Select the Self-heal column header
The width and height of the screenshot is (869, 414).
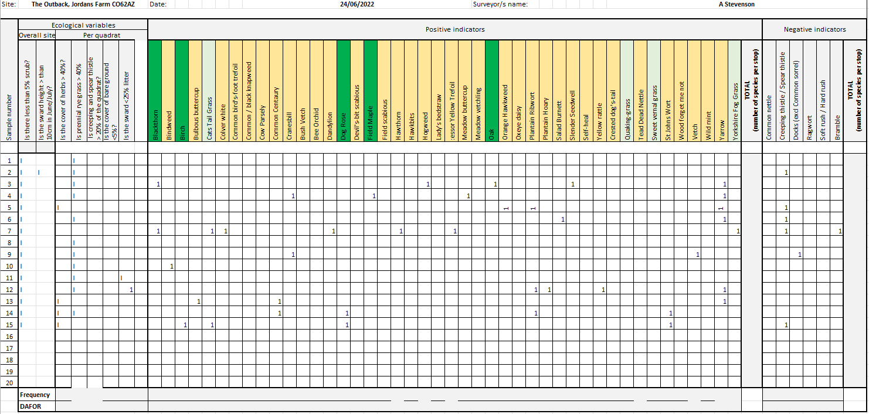click(586, 90)
